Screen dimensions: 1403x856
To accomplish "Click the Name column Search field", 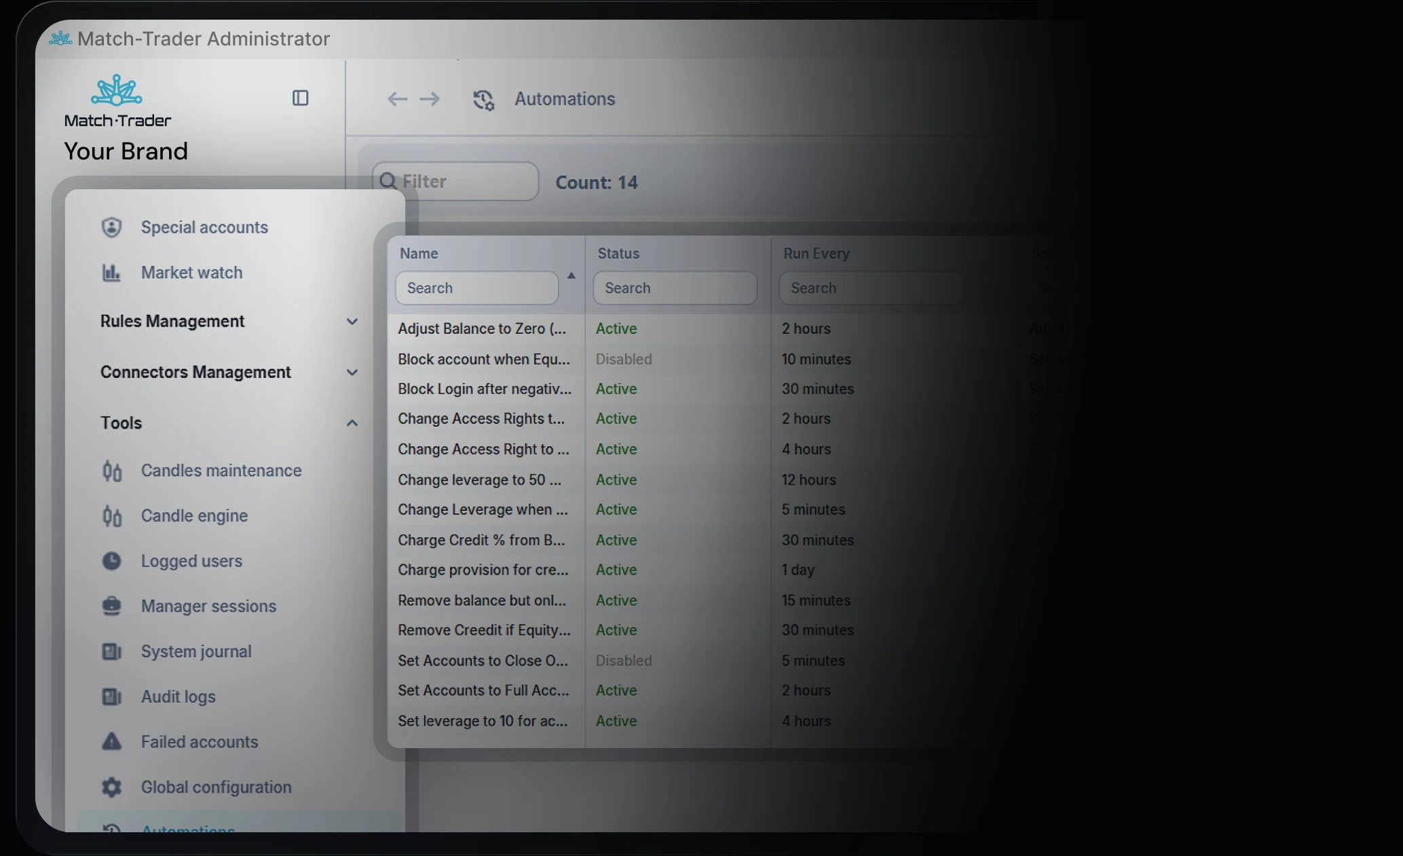I will (476, 288).
